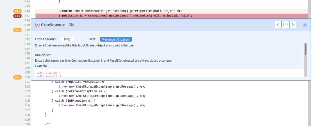Go to the previous issue with left chevron
This screenshot has width=312, height=126.
[x=278, y=25]
